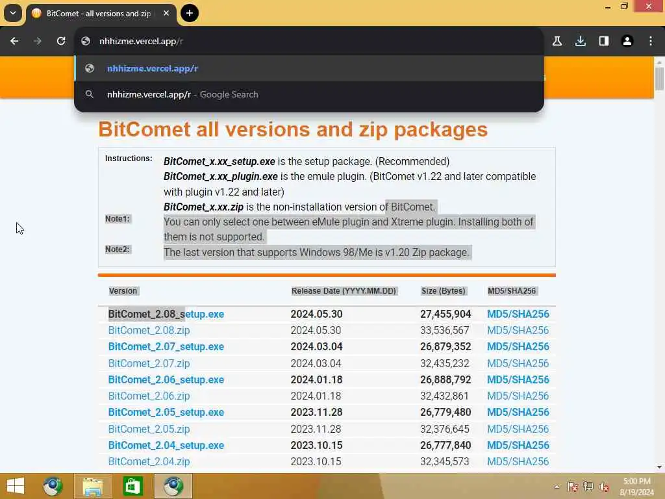Screen dimensions: 665x499
Task: Click the forward navigation arrow
Action: pyautogui.click(x=37, y=41)
